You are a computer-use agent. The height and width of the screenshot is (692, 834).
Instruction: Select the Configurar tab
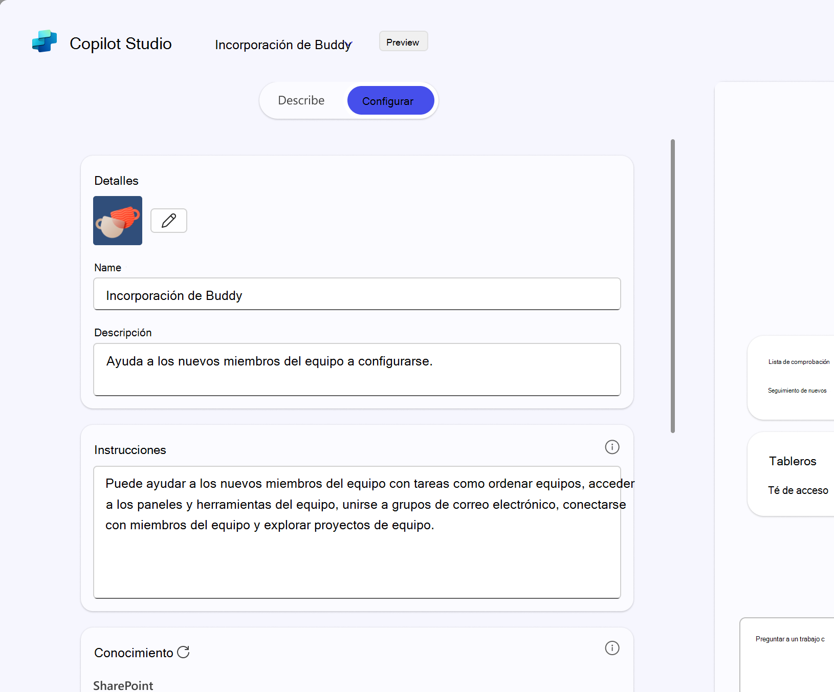pos(390,100)
